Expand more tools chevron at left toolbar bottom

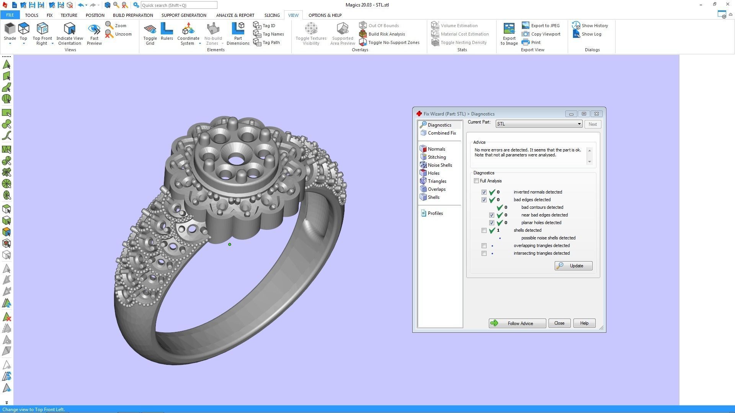(x=7, y=402)
